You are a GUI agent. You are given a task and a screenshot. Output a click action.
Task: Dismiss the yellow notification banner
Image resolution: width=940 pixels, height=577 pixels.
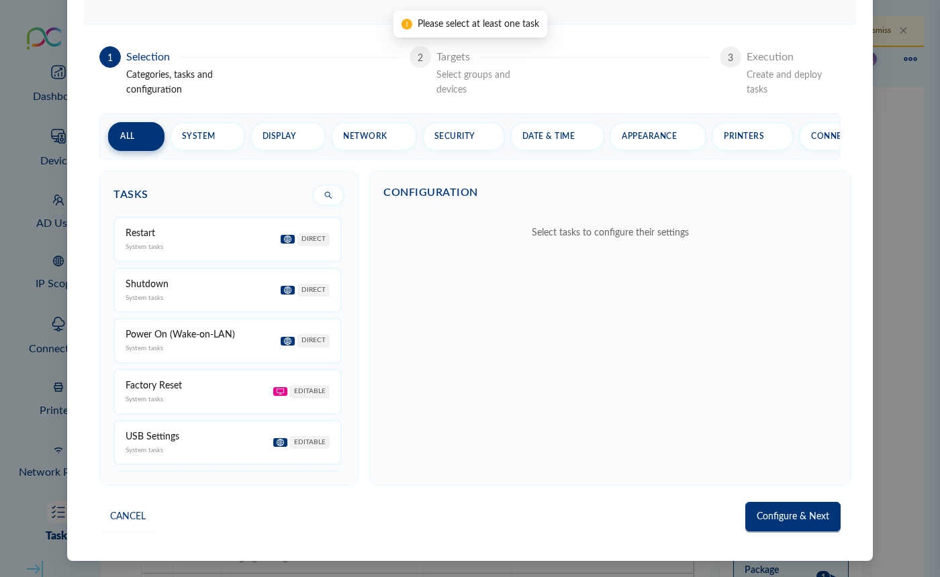coord(903,30)
